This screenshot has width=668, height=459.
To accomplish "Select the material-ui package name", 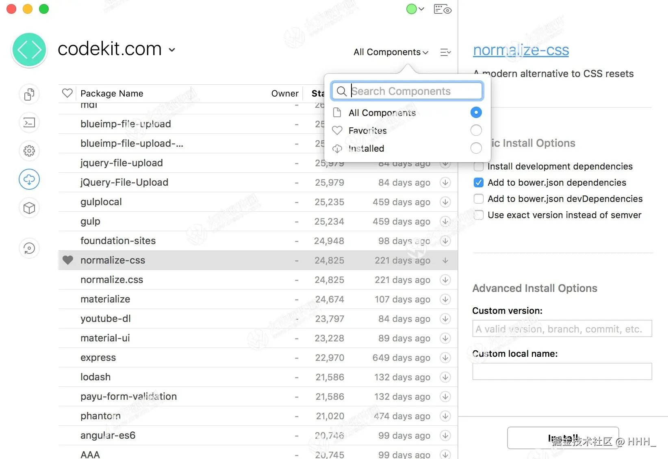I will click(105, 338).
